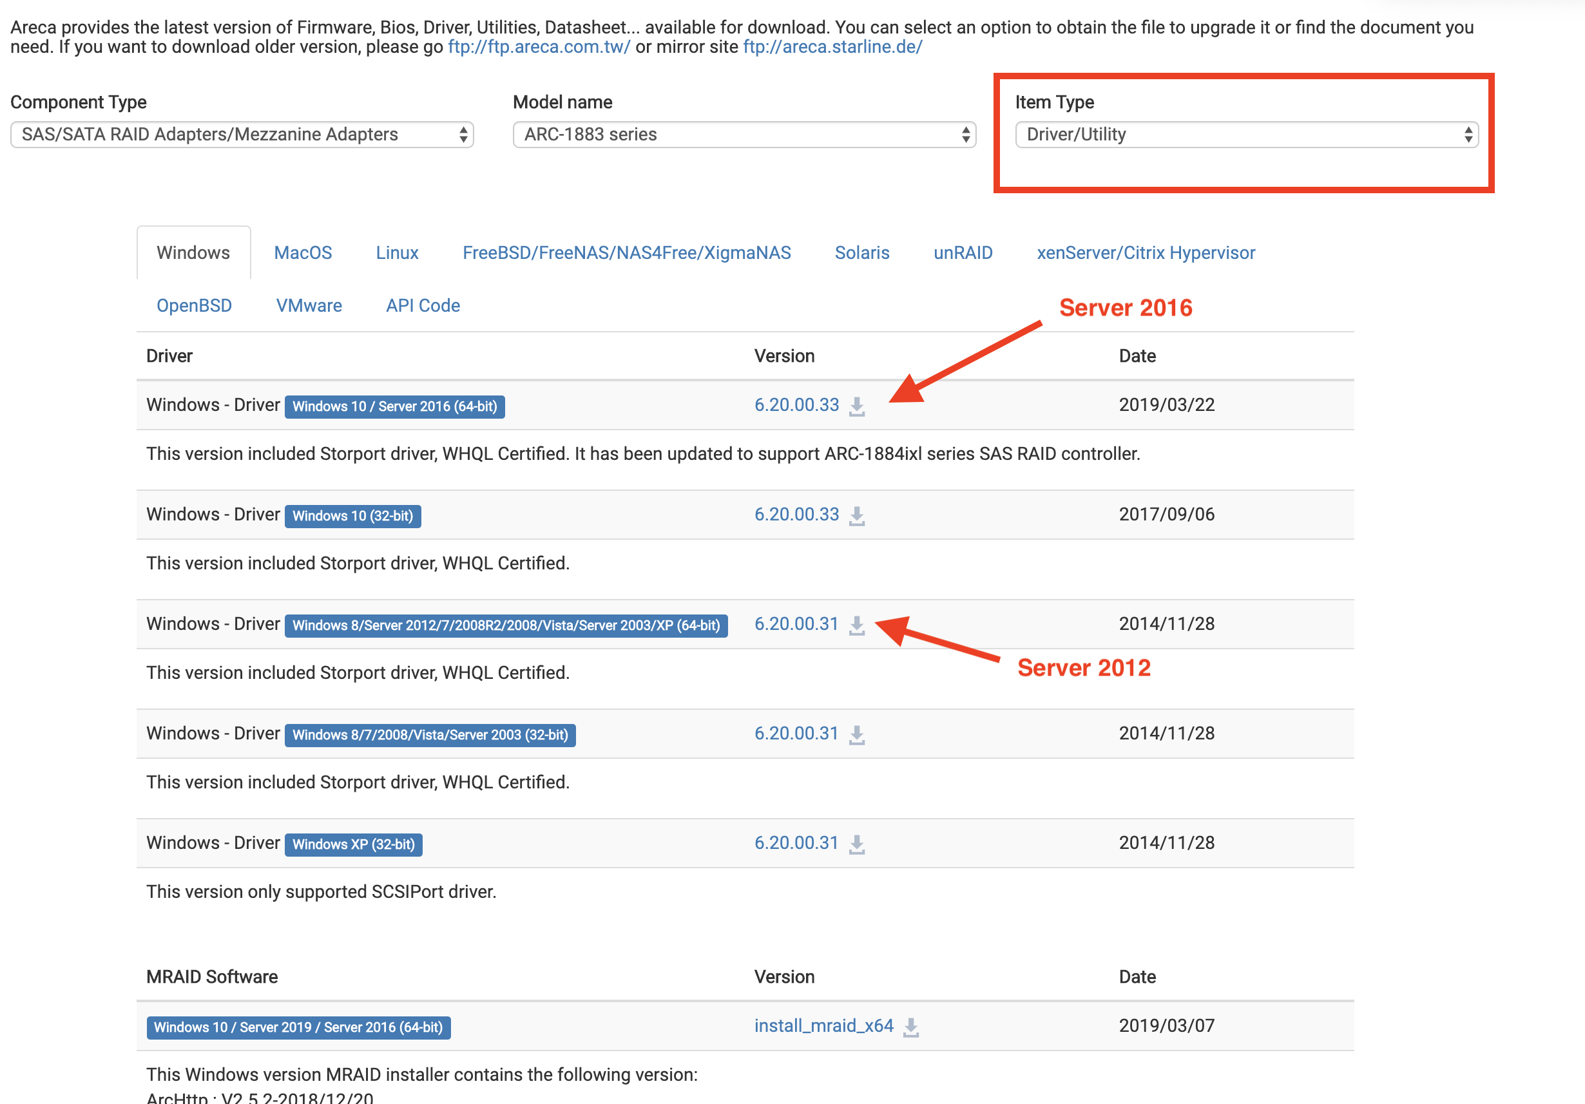1585x1104 pixels.
Task: Click the Windows 10 (32-bit) badge
Action: tap(353, 516)
